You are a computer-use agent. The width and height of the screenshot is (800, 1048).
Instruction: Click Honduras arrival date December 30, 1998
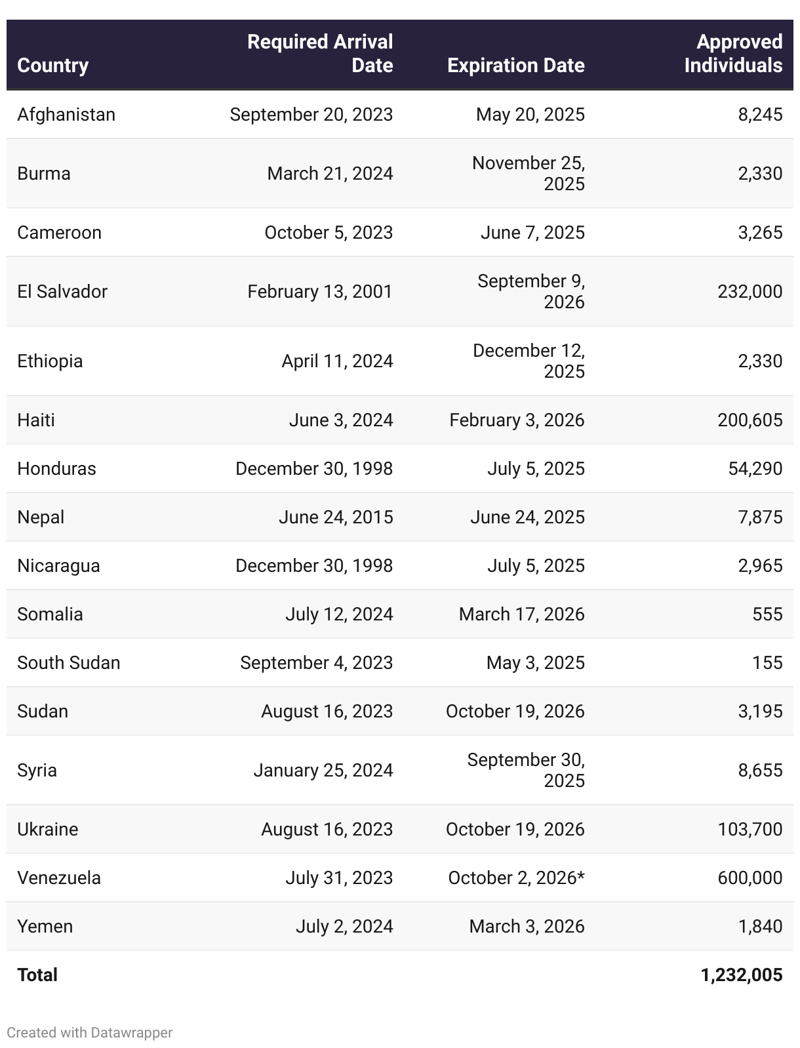tap(314, 469)
